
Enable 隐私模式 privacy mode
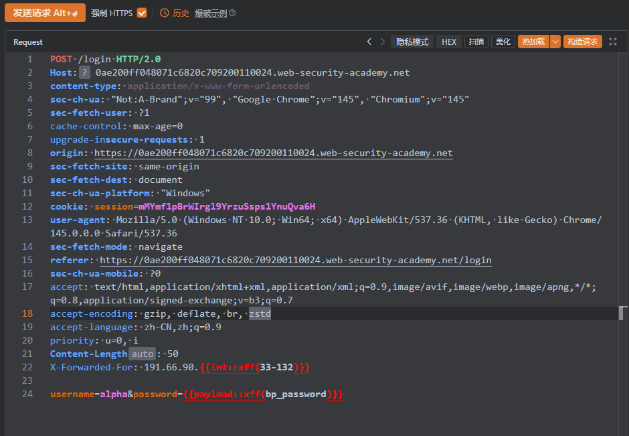tap(412, 42)
